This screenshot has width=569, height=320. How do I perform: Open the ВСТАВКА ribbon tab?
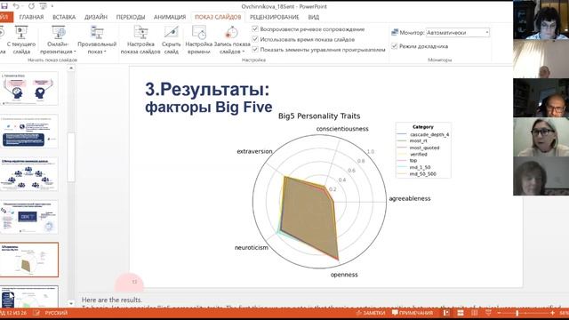[64, 17]
